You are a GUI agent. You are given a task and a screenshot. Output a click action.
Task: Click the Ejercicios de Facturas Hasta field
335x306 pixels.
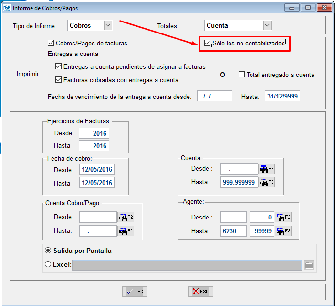pos(94,146)
